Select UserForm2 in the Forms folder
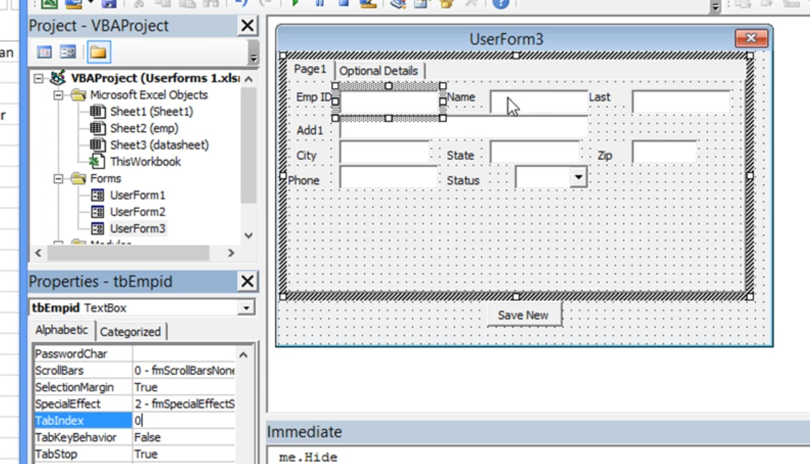The height and width of the screenshot is (464, 810). coord(137,212)
